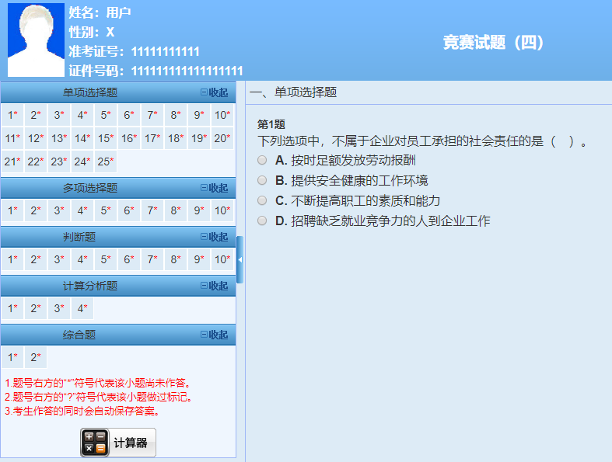The height and width of the screenshot is (462, 612).
Task: Open multiple-choice (多项选择题) question 3
Action: (59, 210)
